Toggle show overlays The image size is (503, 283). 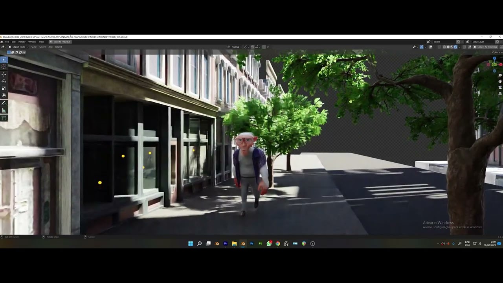(x=430, y=47)
